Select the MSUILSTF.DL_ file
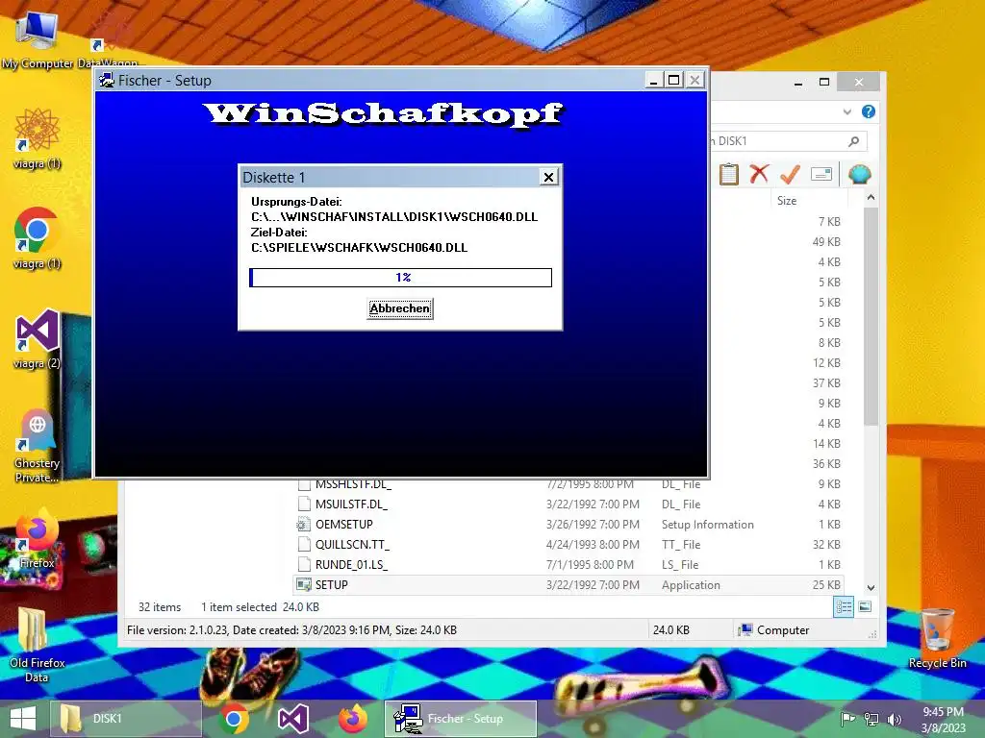Image resolution: width=985 pixels, height=738 pixels. point(568,504)
